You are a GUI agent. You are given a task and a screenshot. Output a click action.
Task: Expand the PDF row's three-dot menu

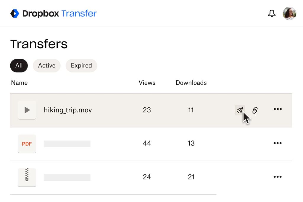pyautogui.click(x=278, y=143)
